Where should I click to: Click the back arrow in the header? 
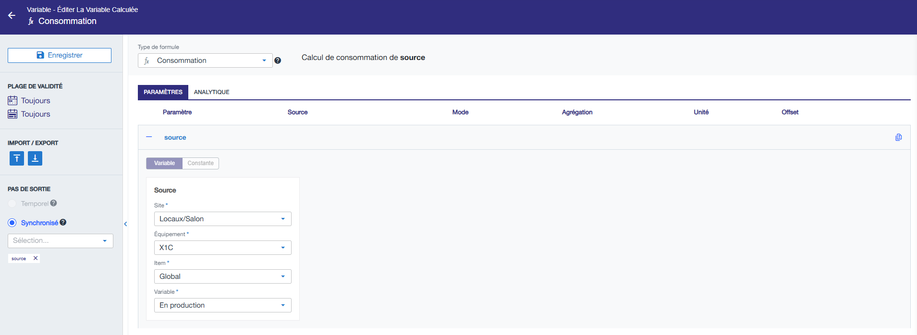12,15
